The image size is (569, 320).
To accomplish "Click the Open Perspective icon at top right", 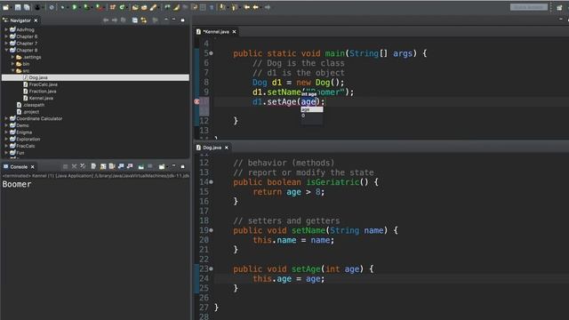I will pyautogui.click(x=559, y=7).
